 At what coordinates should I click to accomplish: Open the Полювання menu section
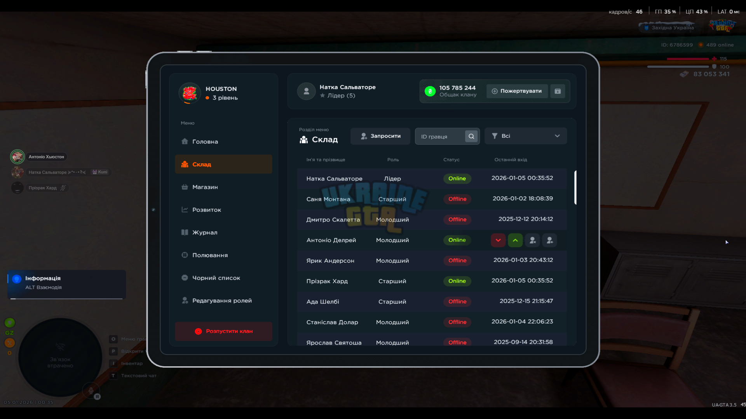[223, 255]
